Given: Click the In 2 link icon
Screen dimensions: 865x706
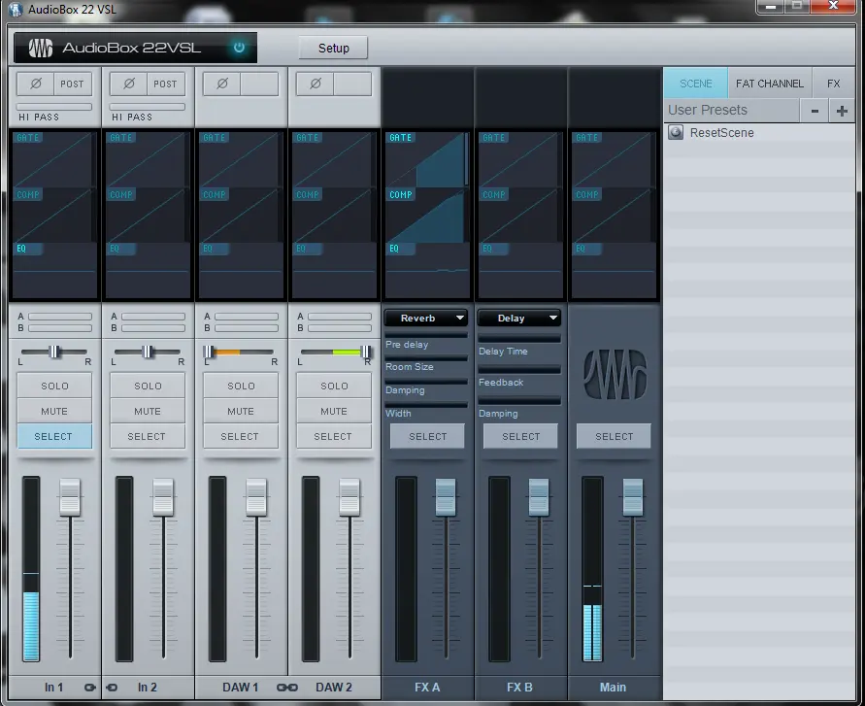Looking at the screenshot, I should coord(112,688).
